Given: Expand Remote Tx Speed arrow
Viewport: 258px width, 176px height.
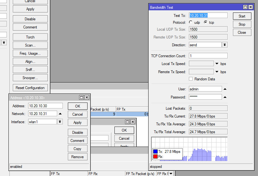Looking at the screenshot, I should pos(217,72).
